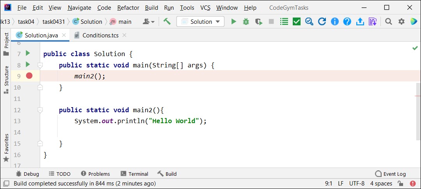Open the Build tool window

(167, 174)
